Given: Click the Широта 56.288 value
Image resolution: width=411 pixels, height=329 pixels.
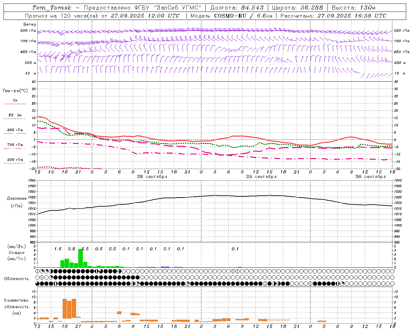Looking at the screenshot, I should [x=311, y=8].
